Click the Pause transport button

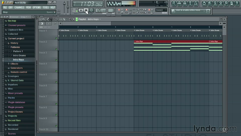(81, 10)
